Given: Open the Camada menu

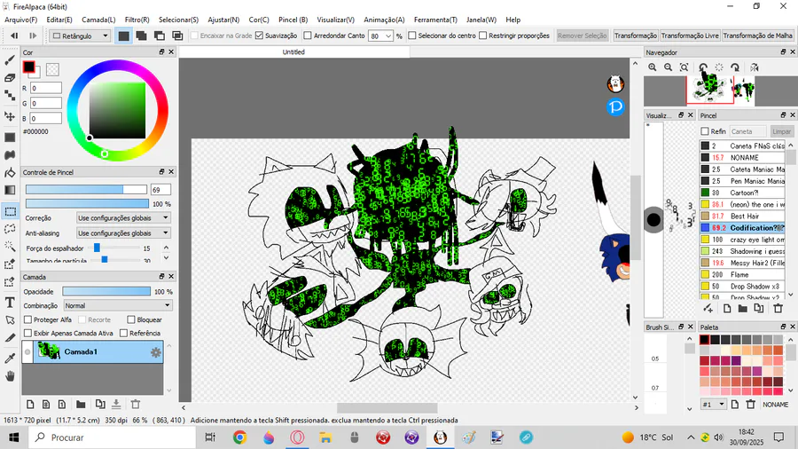Looking at the screenshot, I should (x=98, y=20).
